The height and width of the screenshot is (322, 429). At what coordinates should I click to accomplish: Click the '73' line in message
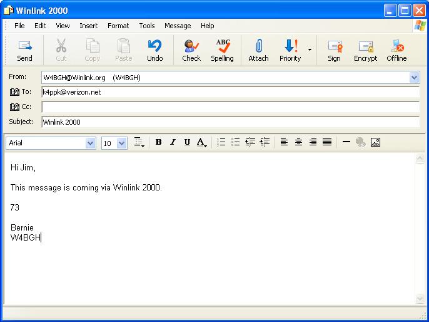(x=15, y=207)
